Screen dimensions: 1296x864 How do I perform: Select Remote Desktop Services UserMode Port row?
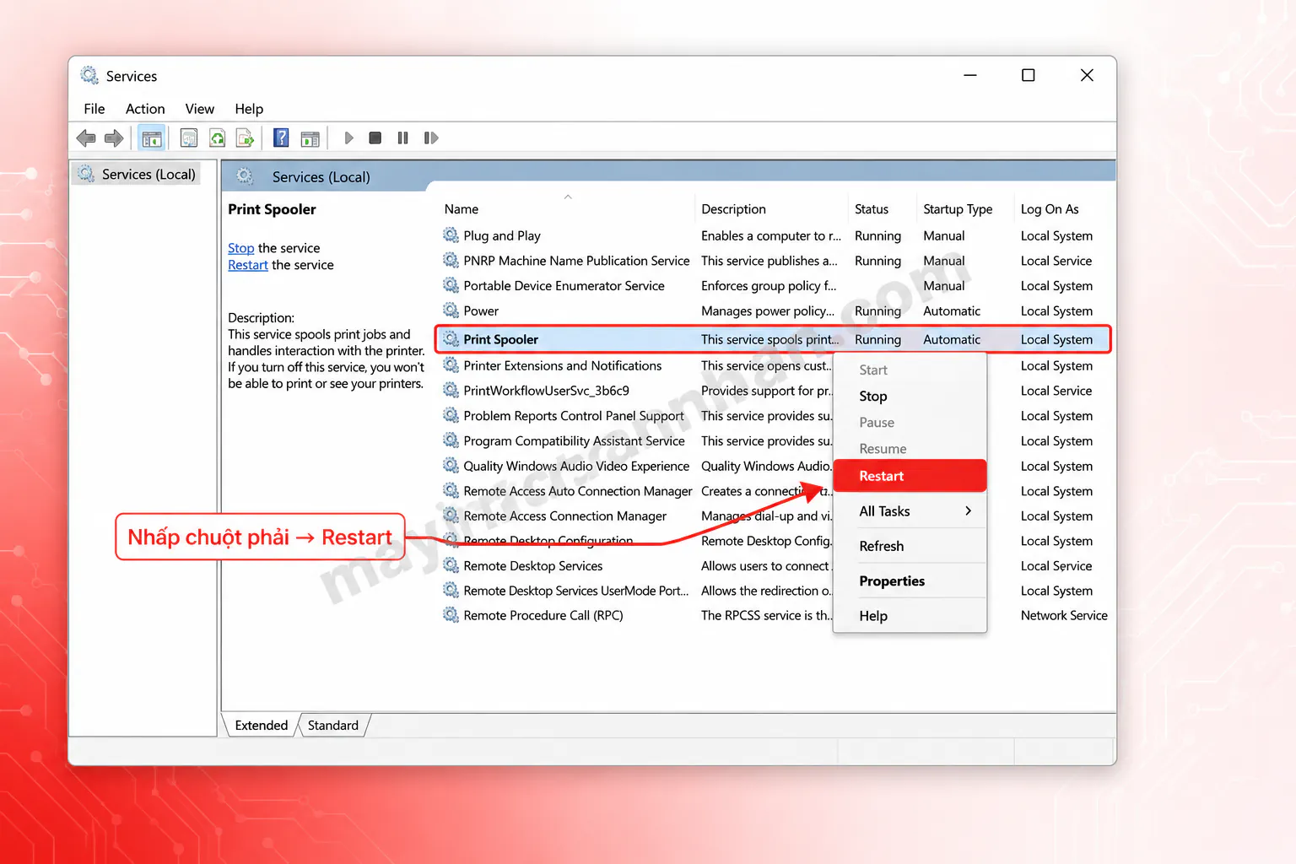576,591
